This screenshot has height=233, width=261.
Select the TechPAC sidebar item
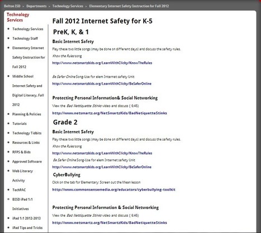click(x=19, y=190)
